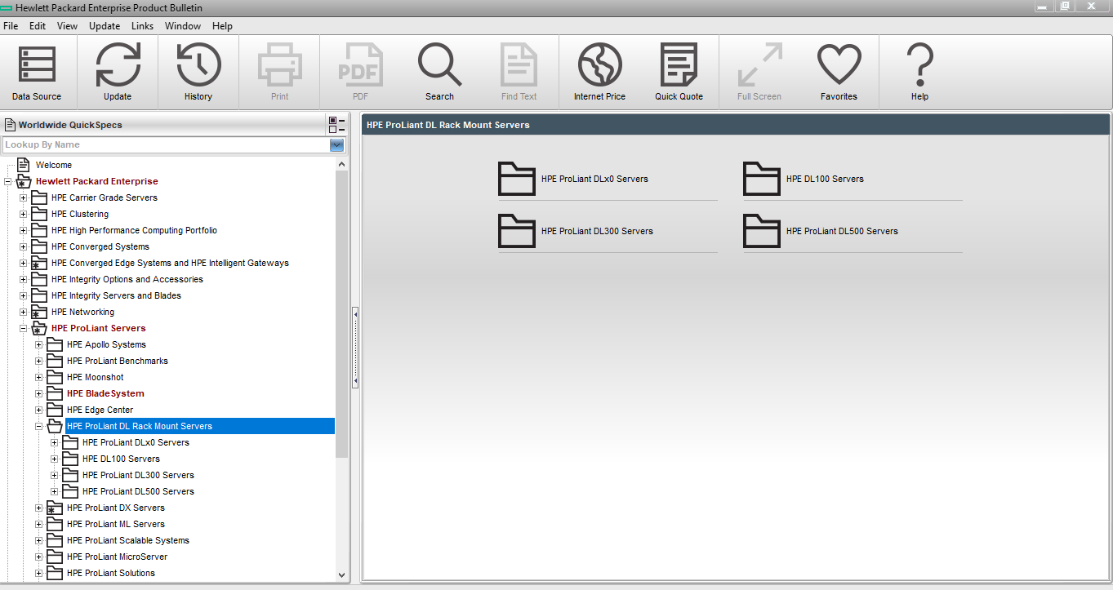Expand HPE ProLiant ML Servers node
This screenshot has height=590, width=1113.
[x=39, y=524]
